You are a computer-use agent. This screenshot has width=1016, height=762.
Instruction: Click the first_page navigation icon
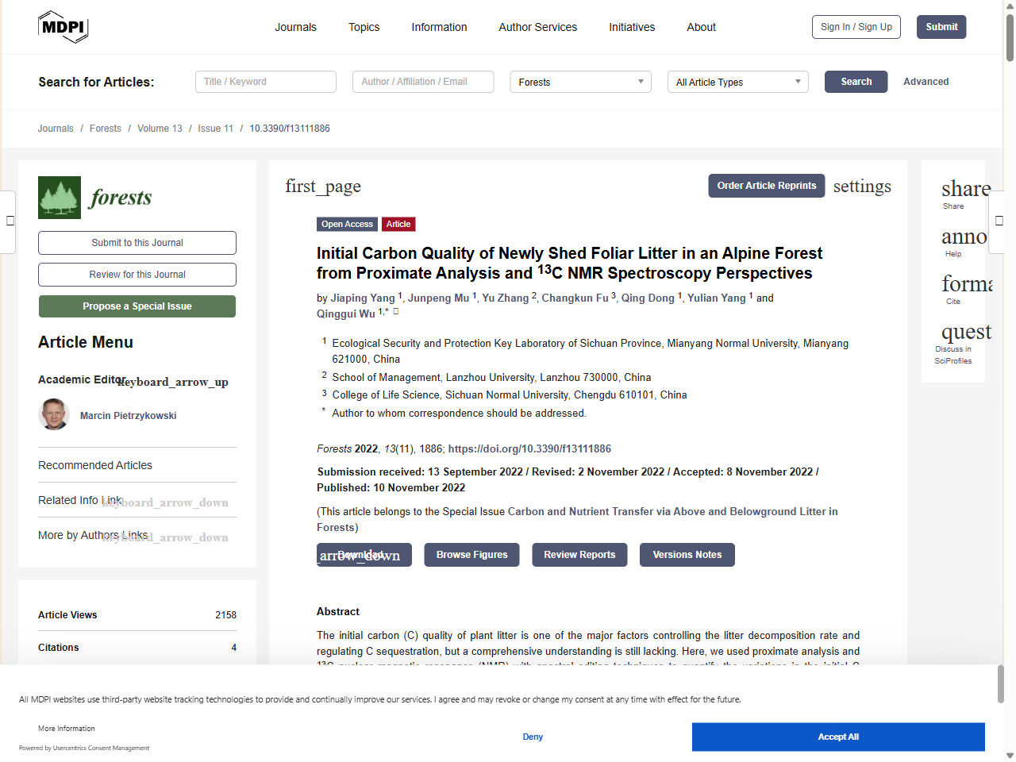(x=323, y=186)
